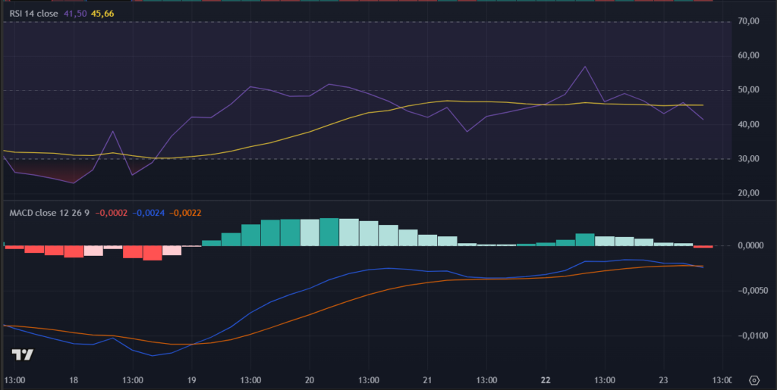Click the TradingView logo icon
Image resolution: width=777 pixels, height=390 pixels.
pos(22,355)
